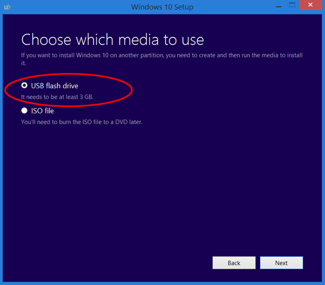Click the 'Choose which media to use' heading
Viewport: 325px width, 285px height.
pyautogui.click(x=113, y=39)
